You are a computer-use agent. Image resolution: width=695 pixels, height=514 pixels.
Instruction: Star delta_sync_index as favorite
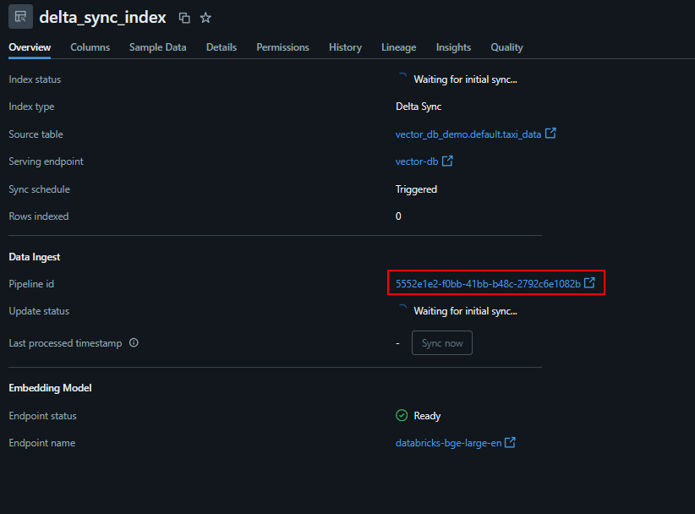[x=205, y=18]
